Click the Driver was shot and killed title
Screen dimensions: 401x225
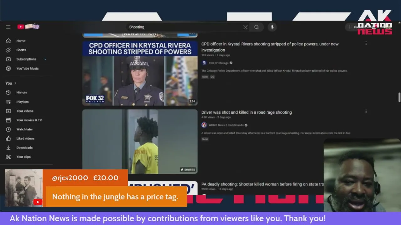(x=247, y=112)
